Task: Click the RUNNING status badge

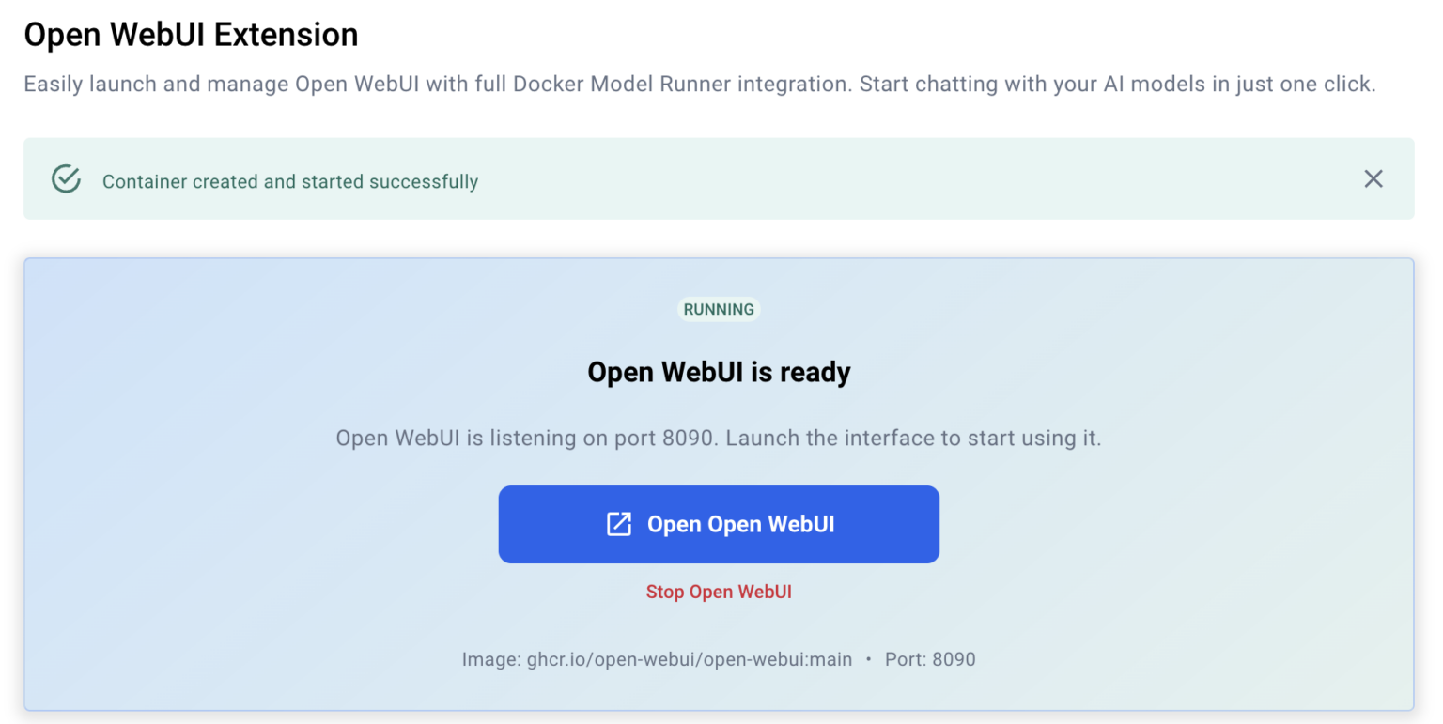Action: click(x=719, y=309)
